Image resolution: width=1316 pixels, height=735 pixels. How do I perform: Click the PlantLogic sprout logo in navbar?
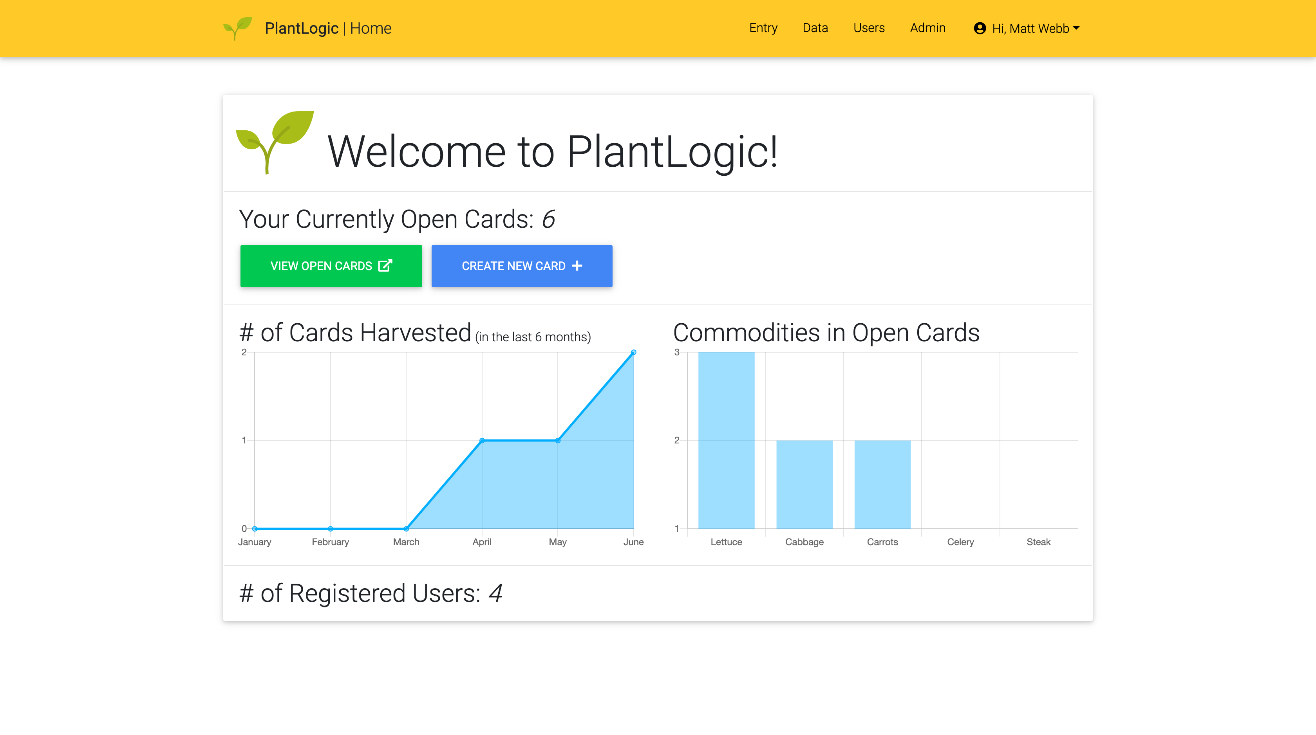click(x=238, y=28)
